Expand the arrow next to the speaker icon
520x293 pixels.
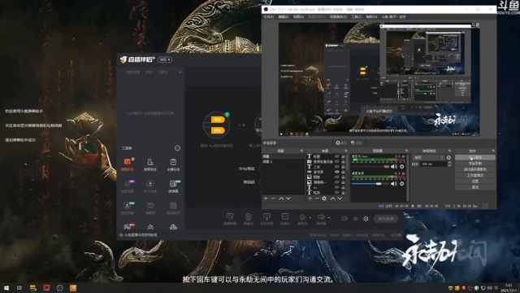coord(328,218)
